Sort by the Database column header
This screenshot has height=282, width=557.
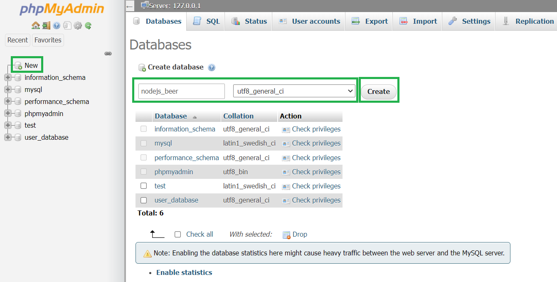tap(171, 116)
